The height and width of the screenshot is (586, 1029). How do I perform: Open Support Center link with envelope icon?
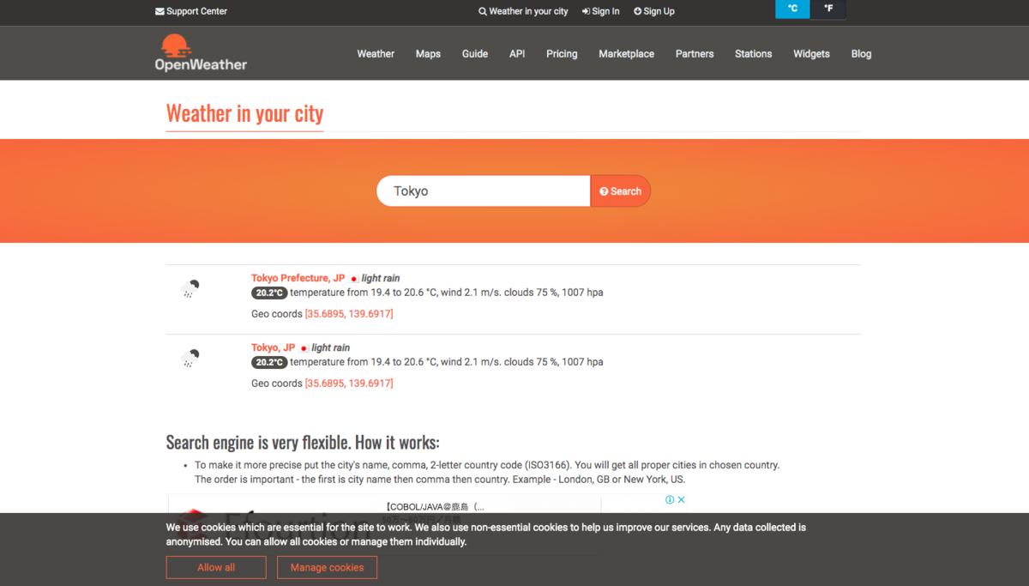191,11
